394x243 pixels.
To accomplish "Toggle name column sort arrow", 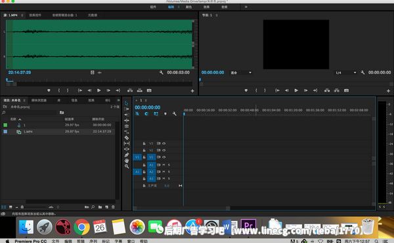I will tap(20, 119).
